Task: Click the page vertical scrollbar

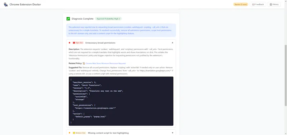Action: 286,75
